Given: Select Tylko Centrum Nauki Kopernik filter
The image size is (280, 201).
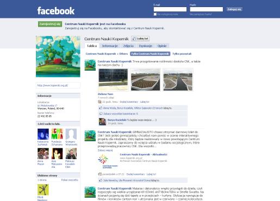Looking at the screenshot, I should 150,54.
